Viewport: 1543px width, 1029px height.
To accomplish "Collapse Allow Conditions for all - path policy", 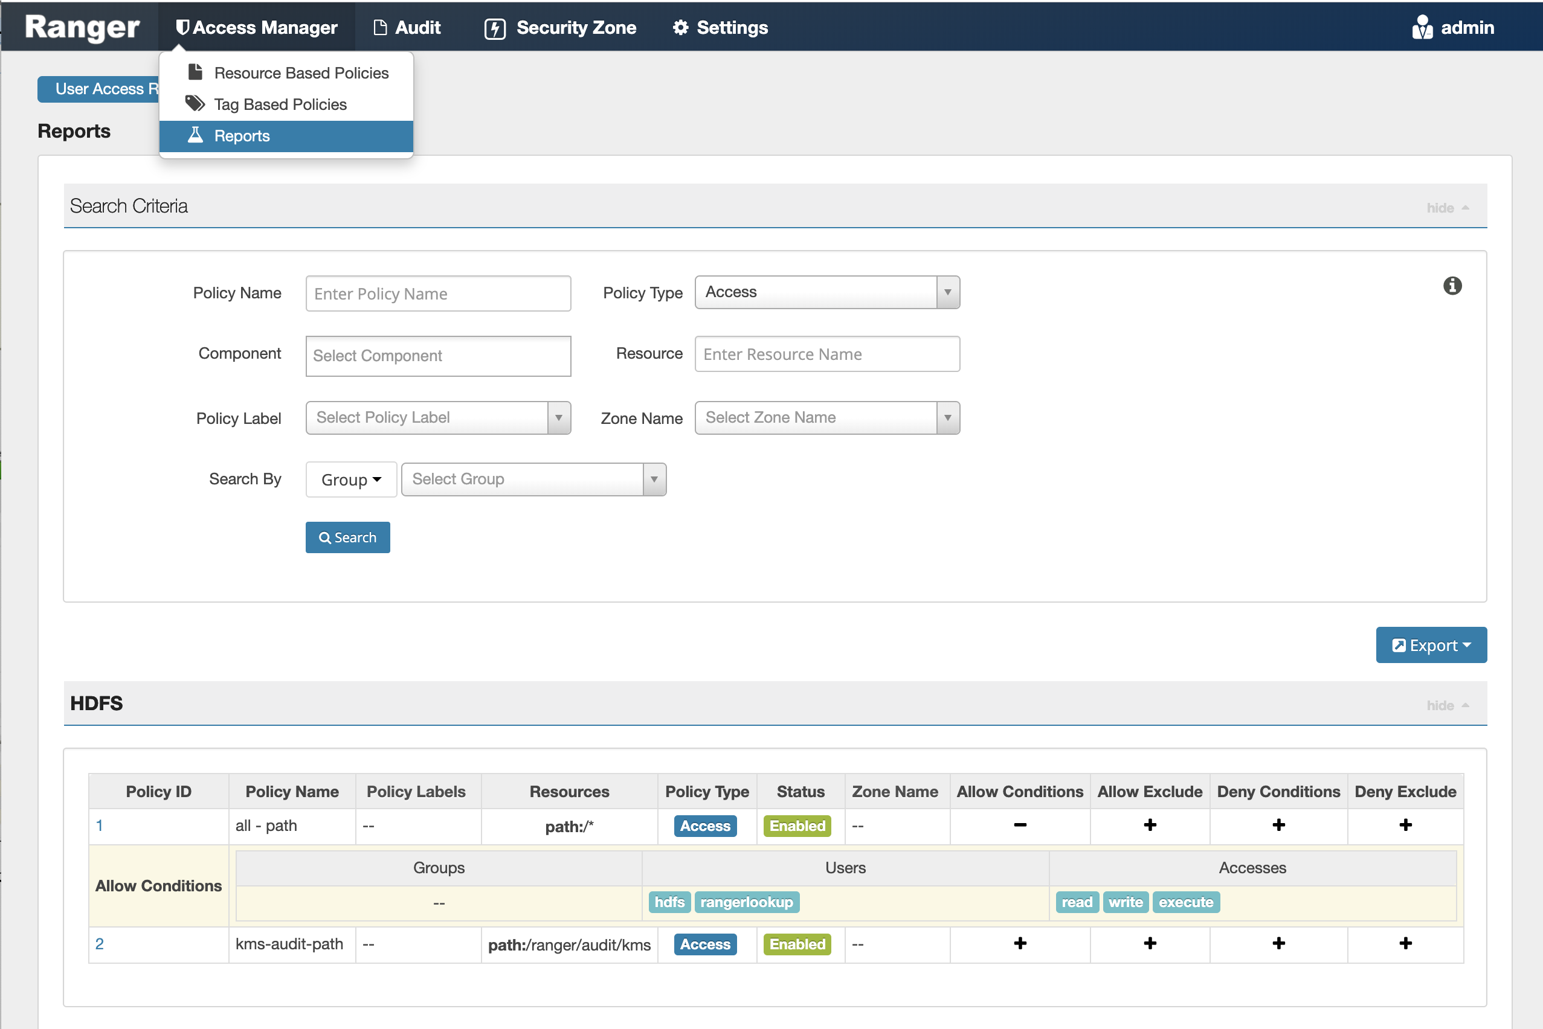I will coord(1020,825).
